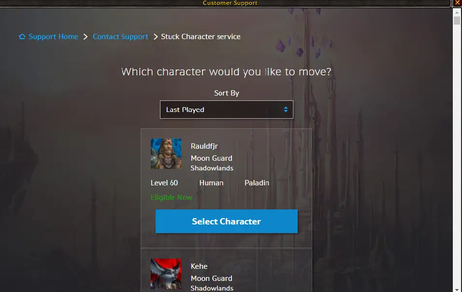Click Moon Guard realm under Rauldfjr
The image size is (462, 292).
(x=211, y=158)
